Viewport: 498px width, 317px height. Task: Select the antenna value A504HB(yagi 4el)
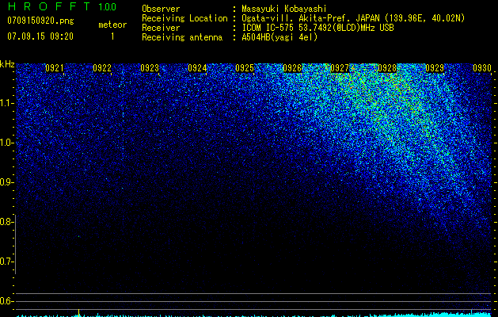pos(279,37)
